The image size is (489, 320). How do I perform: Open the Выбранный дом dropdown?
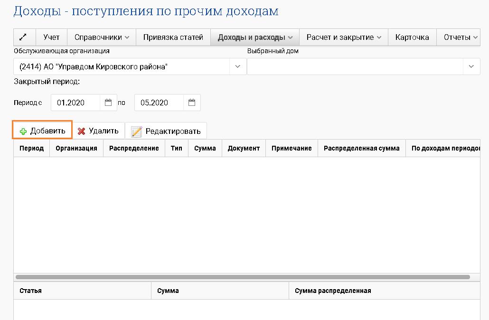[x=471, y=66]
